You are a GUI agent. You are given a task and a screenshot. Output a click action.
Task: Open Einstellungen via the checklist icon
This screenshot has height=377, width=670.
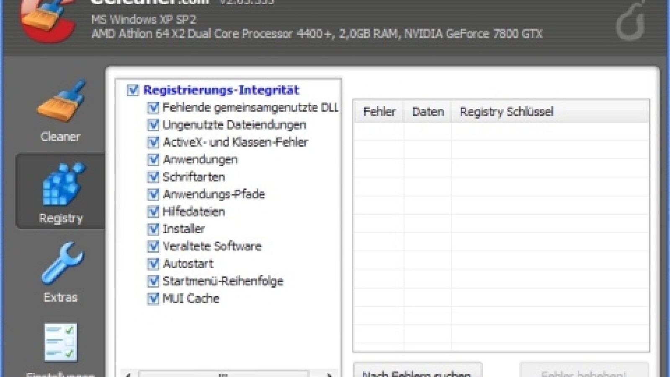[x=61, y=344]
